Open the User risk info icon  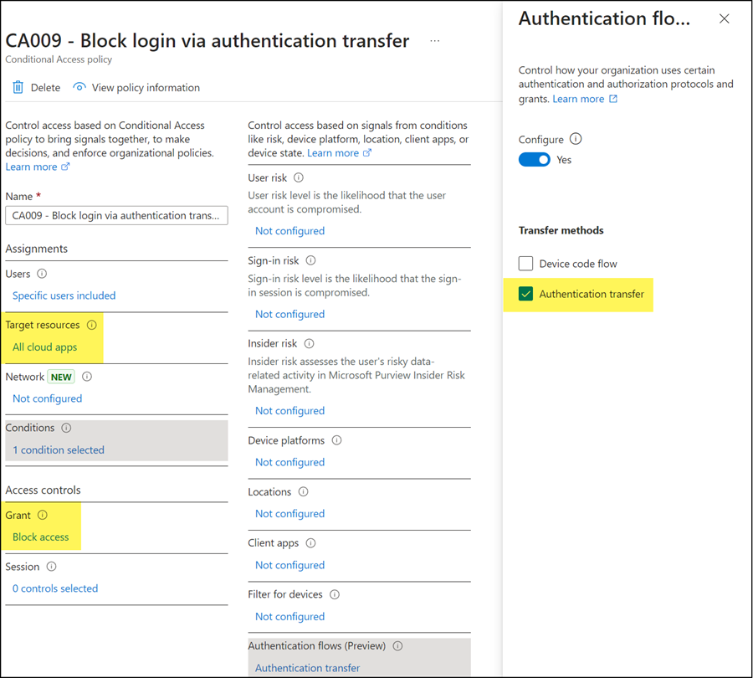click(300, 177)
